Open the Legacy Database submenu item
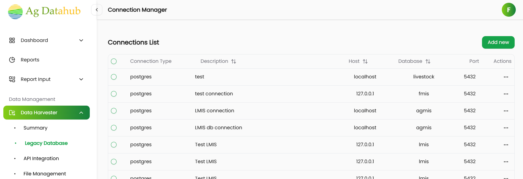This screenshot has width=523, height=179. [x=46, y=143]
